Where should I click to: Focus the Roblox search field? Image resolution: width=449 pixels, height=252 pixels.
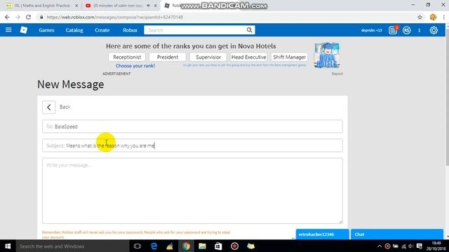(x=195, y=30)
